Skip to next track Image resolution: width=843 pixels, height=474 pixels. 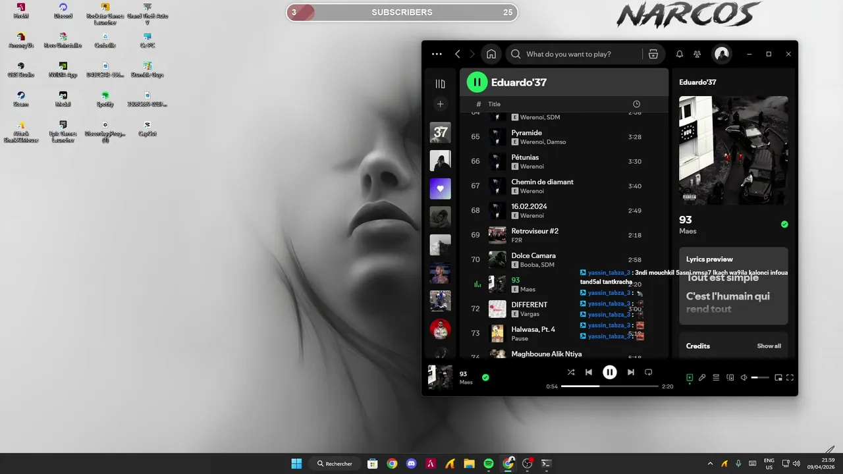(631, 372)
